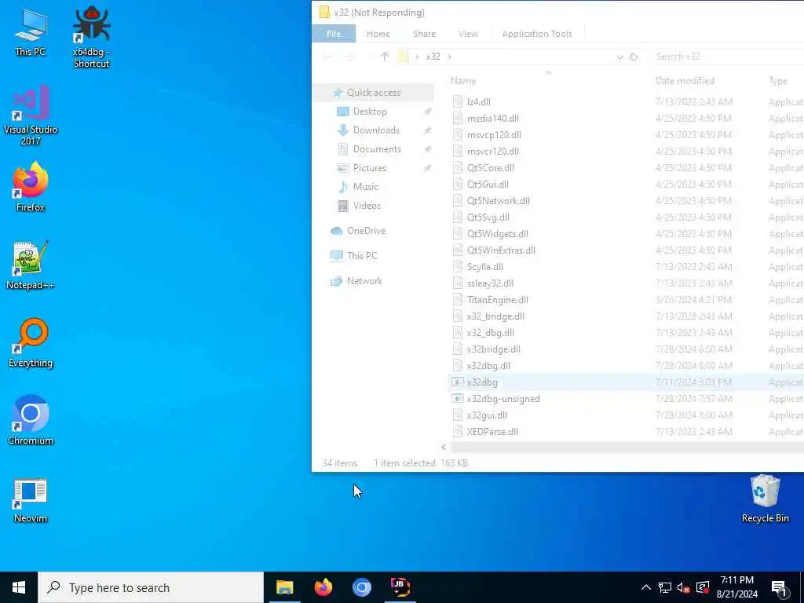The width and height of the screenshot is (804, 603).
Task: Go to Desktop in navigation pane
Action: pos(370,111)
